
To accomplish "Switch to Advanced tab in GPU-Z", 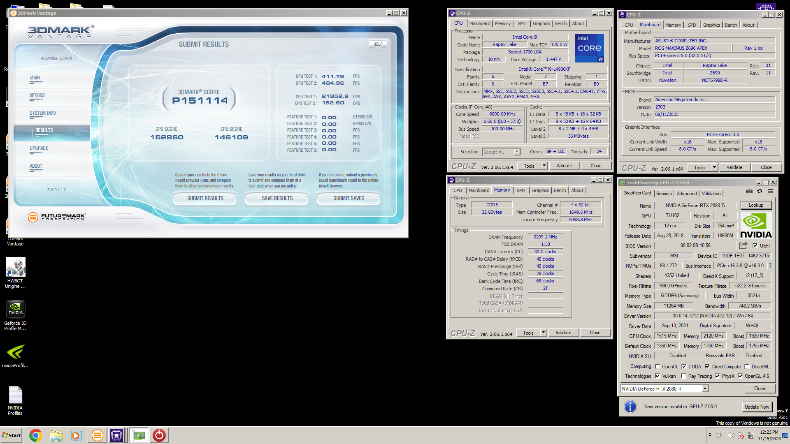I will pos(687,193).
